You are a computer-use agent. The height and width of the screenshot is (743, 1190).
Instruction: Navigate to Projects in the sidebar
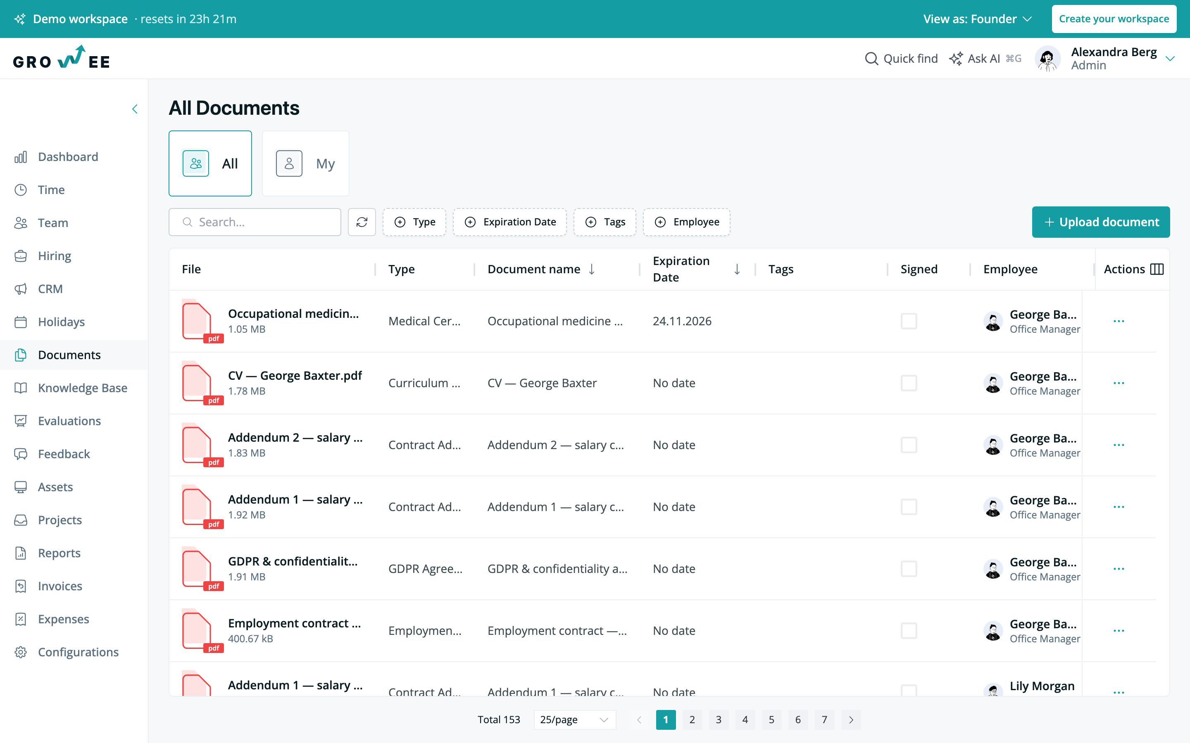(74, 520)
